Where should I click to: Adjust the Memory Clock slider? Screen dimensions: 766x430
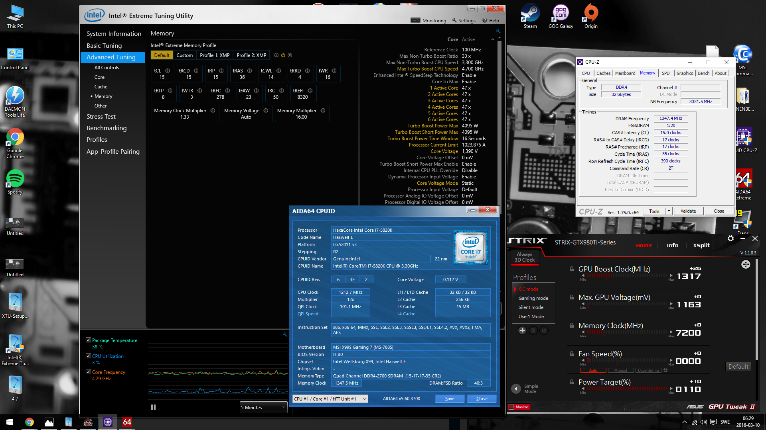[627, 332]
